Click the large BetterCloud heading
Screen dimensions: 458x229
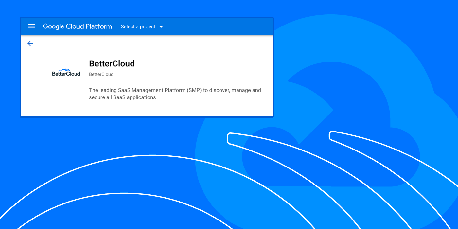pyautogui.click(x=112, y=63)
